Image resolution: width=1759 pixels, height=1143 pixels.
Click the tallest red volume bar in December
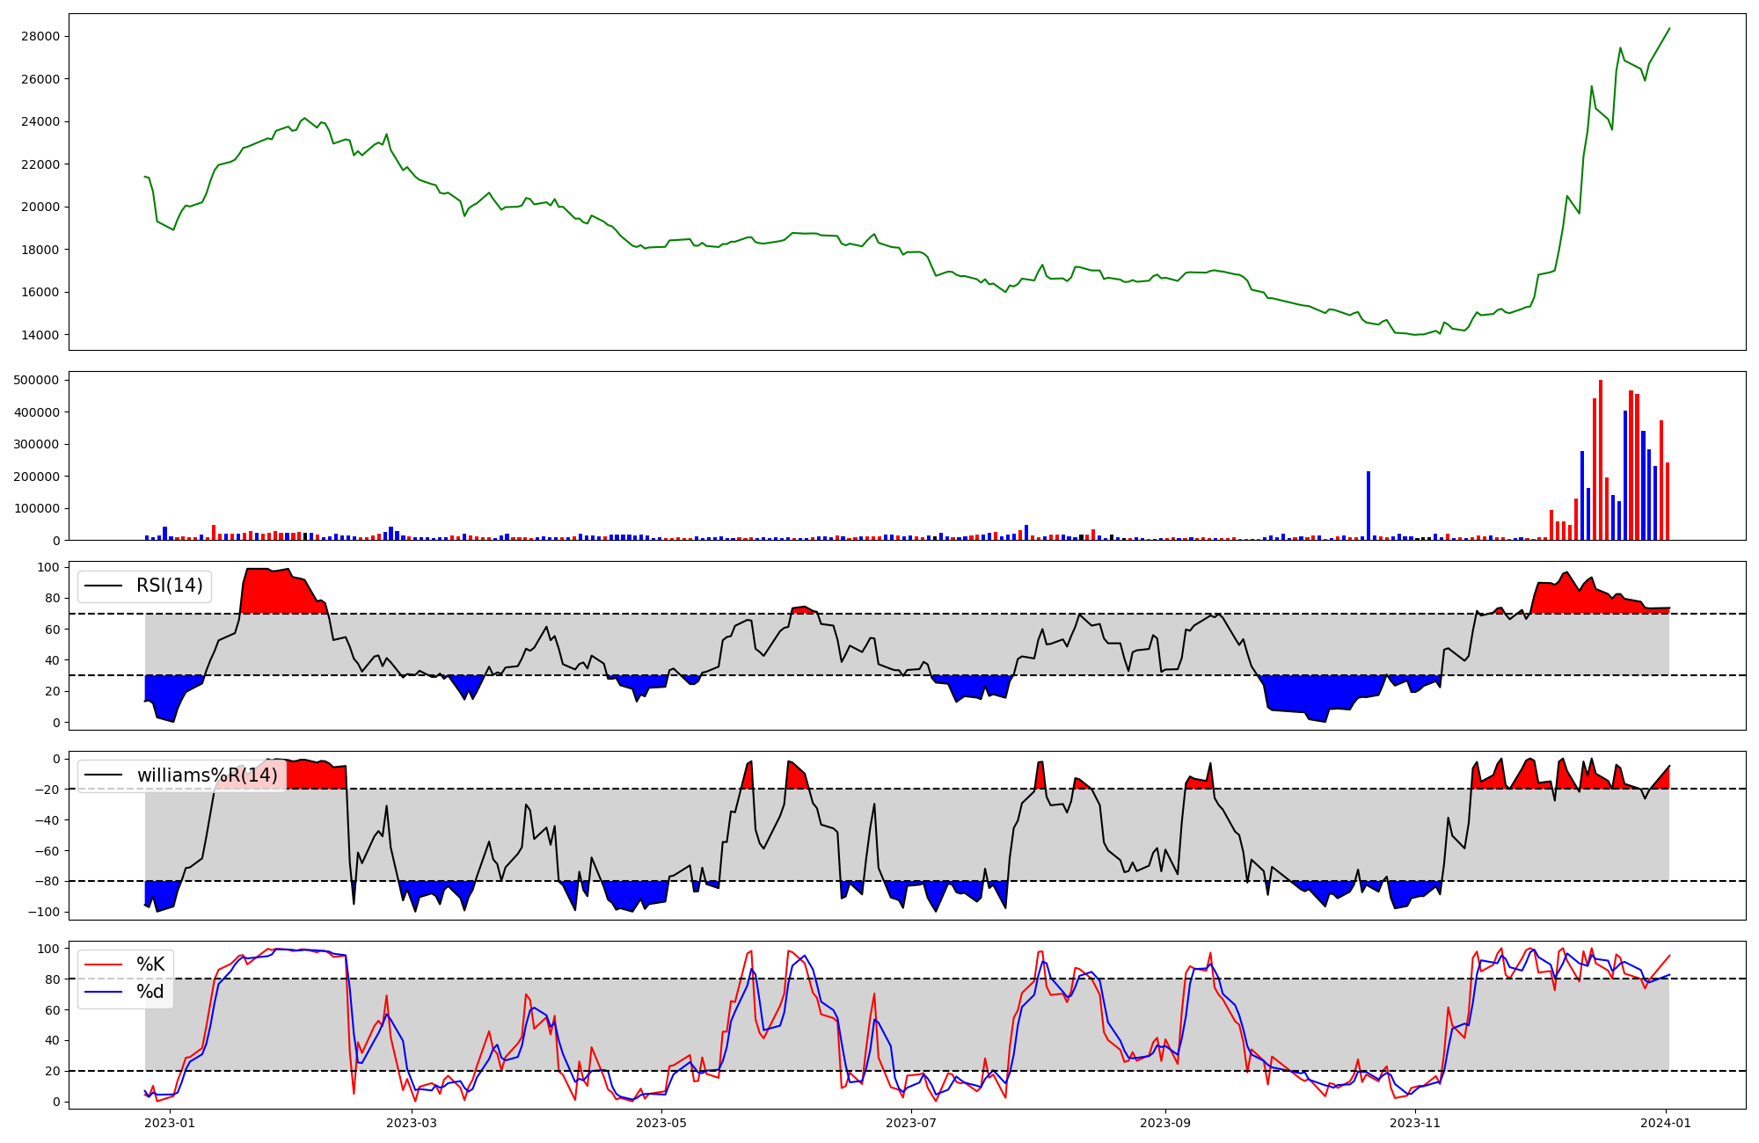point(1601,460)
